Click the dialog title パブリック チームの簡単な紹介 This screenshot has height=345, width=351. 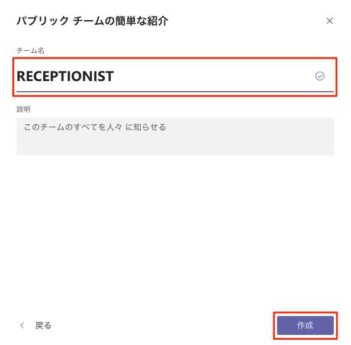[92, 21]
